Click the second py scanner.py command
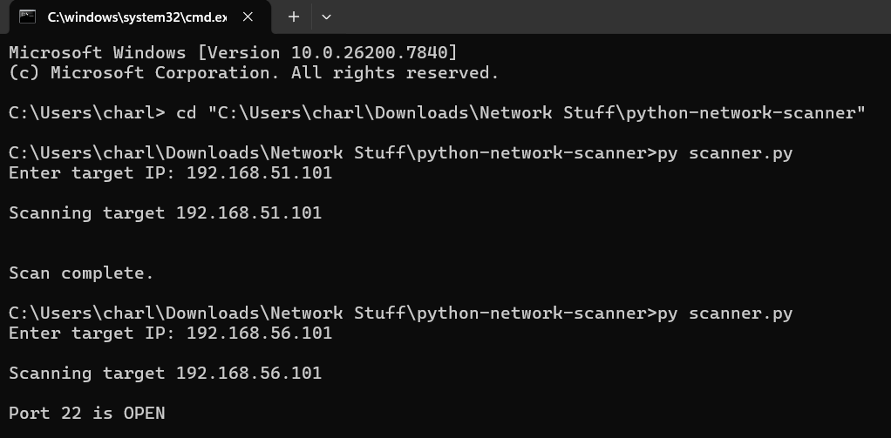Image resolution: width=891 pixels, height=438 pixels. (740, 313)
